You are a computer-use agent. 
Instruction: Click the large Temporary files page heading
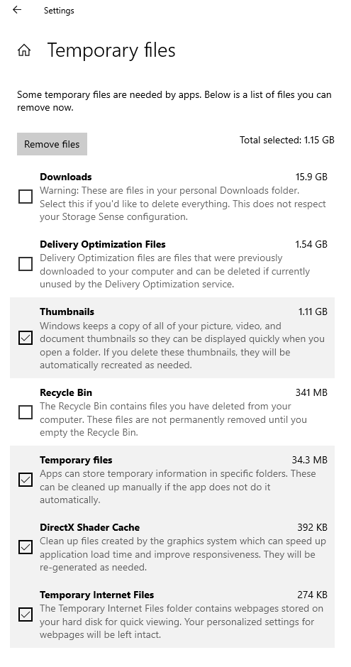point(111,50)
